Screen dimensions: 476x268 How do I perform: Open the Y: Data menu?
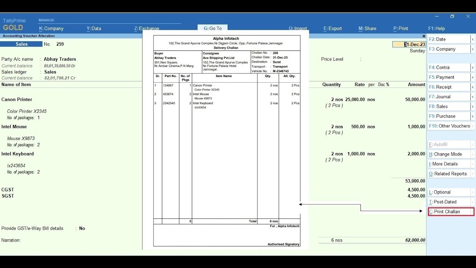[x=94, y=29]
